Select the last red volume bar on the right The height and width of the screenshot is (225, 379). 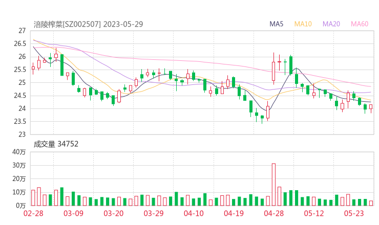coord(371,204)
